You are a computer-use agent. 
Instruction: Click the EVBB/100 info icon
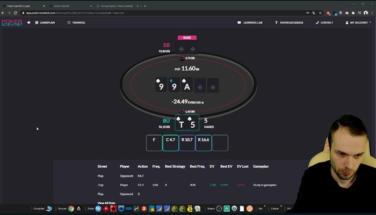[x=203, y=102]
